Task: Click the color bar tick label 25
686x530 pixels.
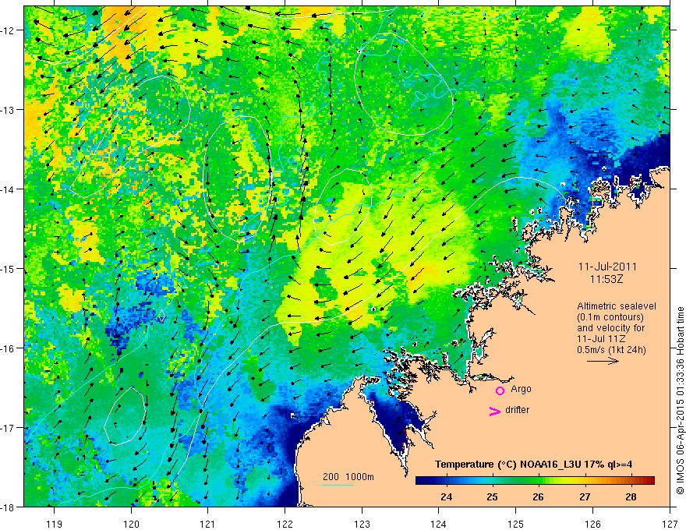Action: (x=492, y=496)
